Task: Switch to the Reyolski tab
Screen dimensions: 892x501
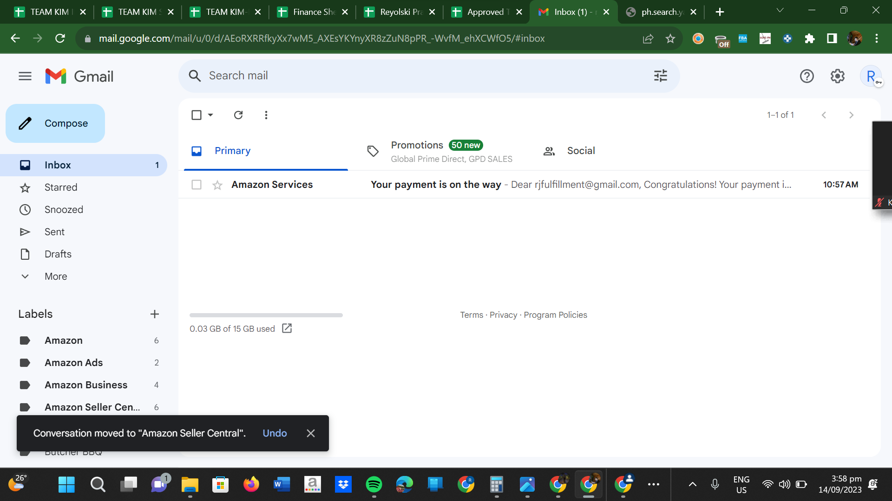Action: [x=400, y=12]
